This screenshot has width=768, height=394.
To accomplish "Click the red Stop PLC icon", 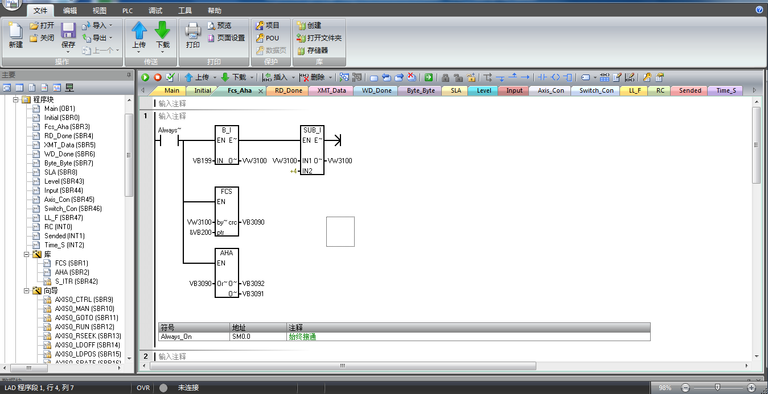I will click(x=158, y=77).
